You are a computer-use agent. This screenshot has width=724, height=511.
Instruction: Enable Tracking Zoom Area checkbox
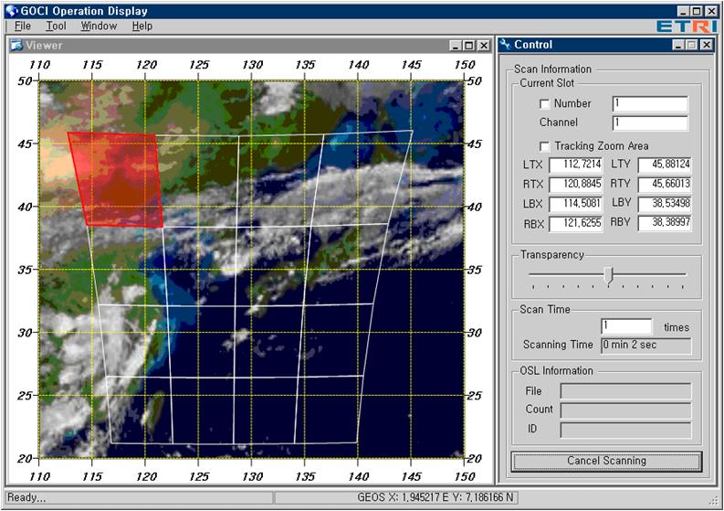pyautogui.click(x=545, y=146)
